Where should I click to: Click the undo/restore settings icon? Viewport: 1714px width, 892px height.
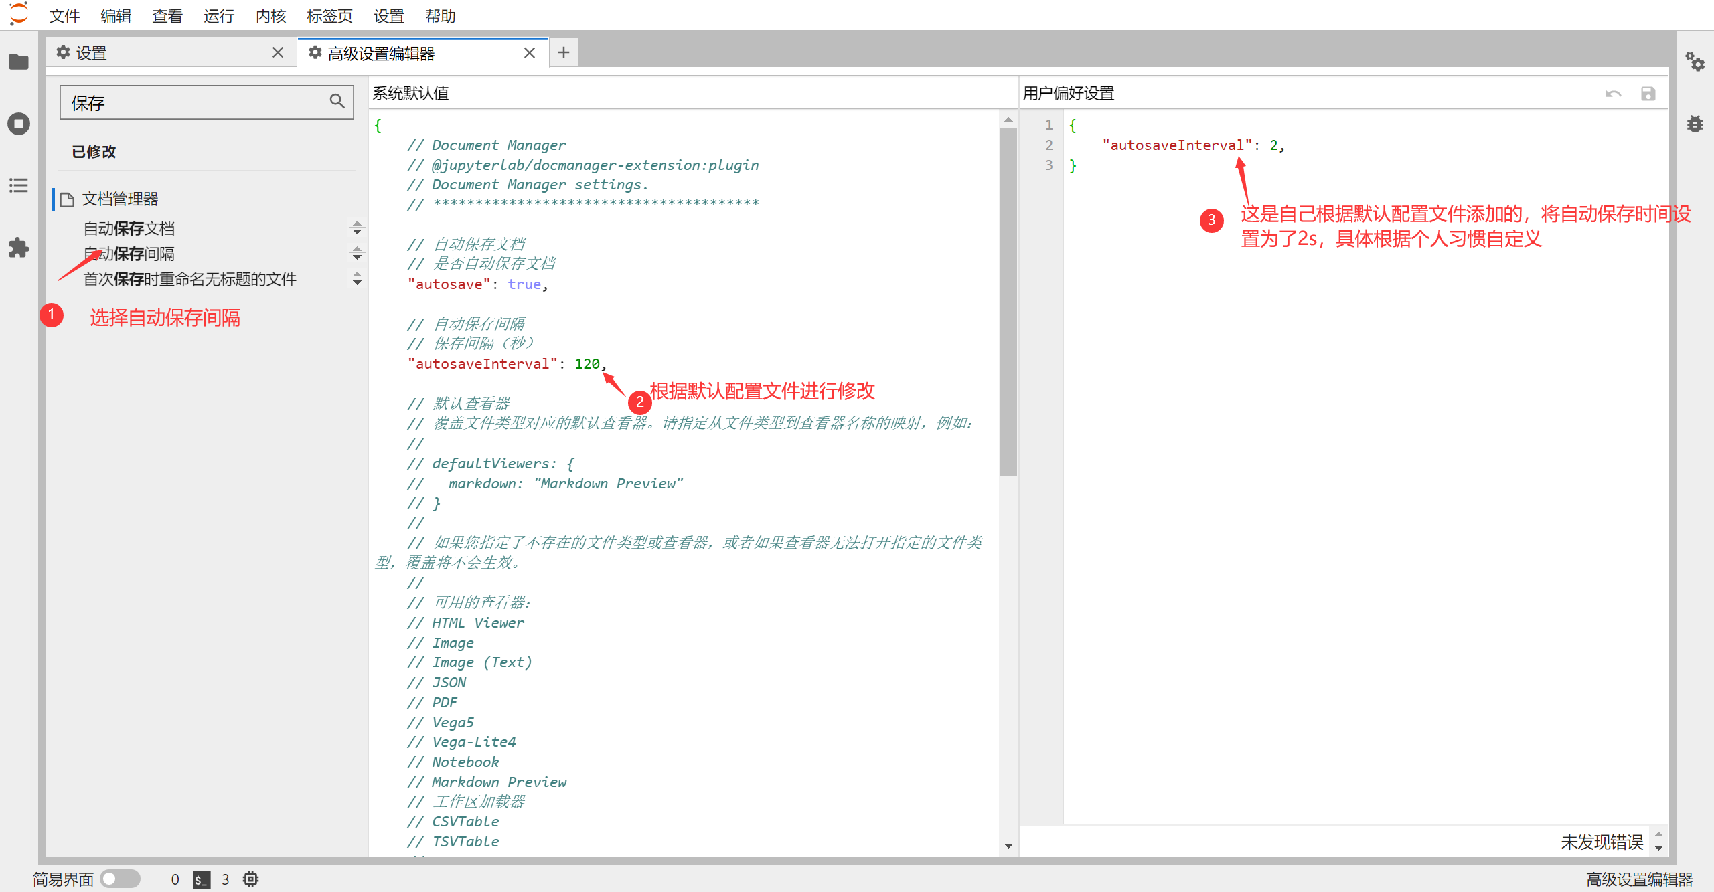tap(1613, 94)
